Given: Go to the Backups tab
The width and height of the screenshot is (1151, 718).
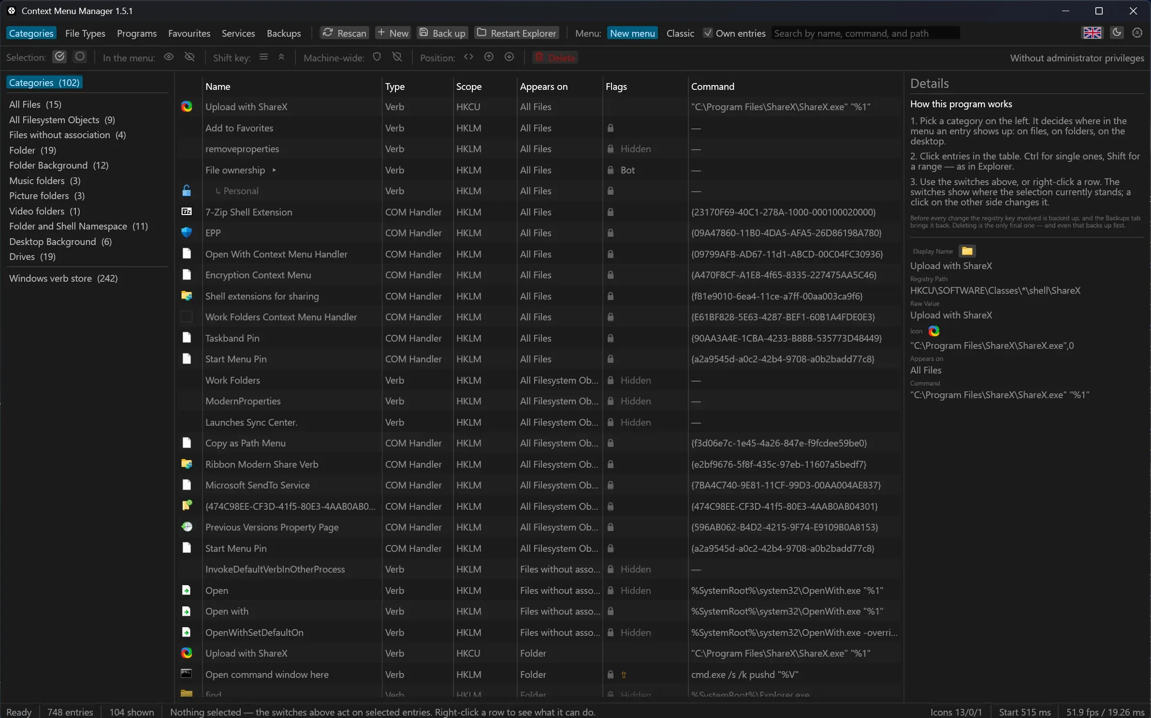Looking at the screenshot, I should (x=284, y=33).
